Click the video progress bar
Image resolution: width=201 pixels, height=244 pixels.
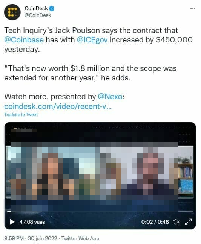[100, 212]
